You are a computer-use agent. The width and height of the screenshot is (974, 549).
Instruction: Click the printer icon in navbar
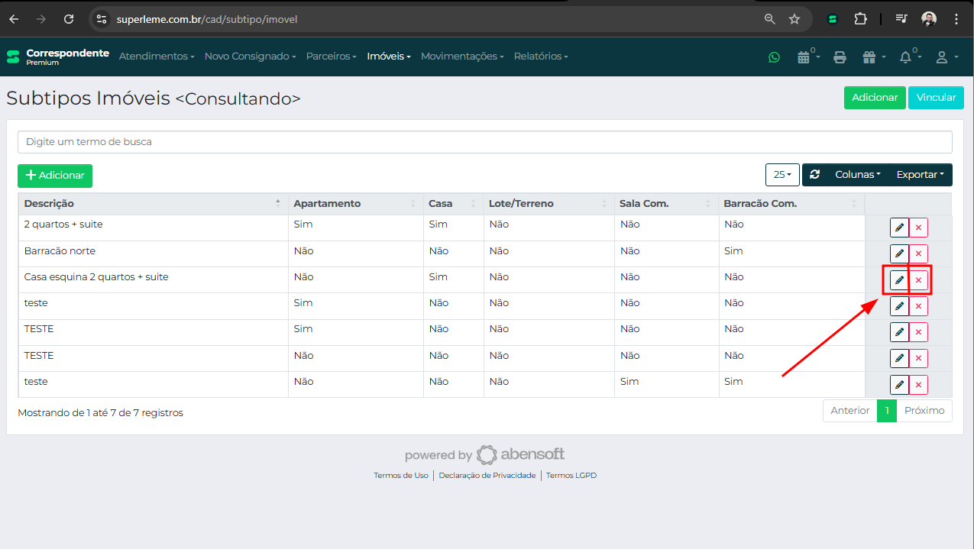[x=840, y=57]
